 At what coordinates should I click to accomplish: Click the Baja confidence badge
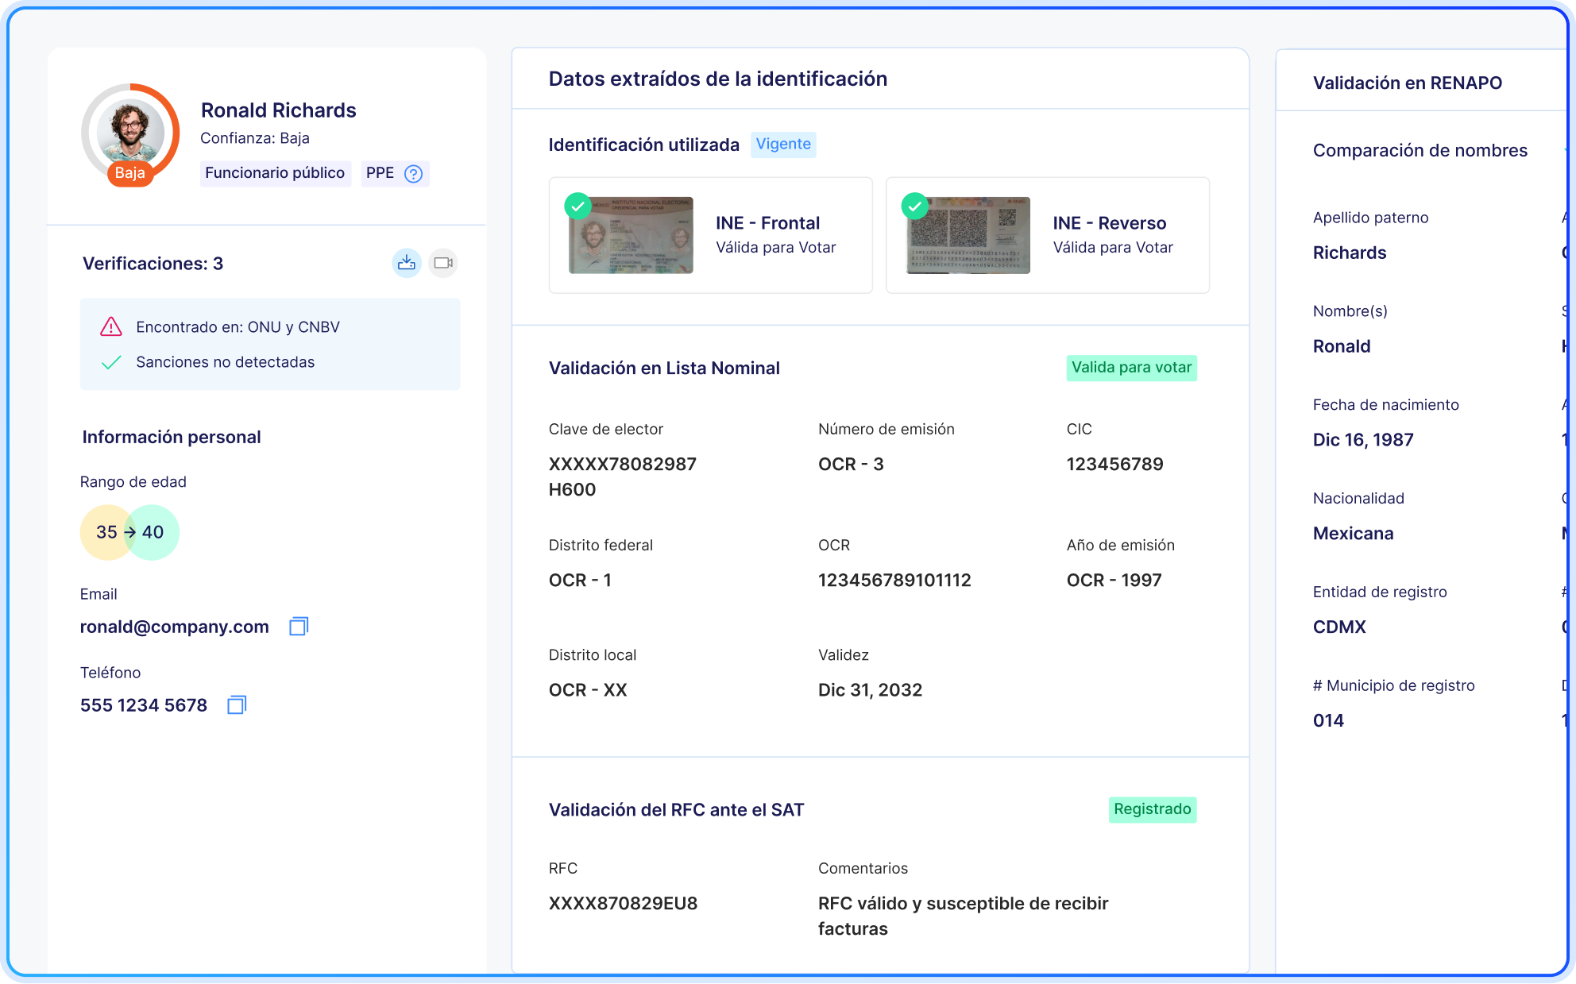tap(129, 173)
